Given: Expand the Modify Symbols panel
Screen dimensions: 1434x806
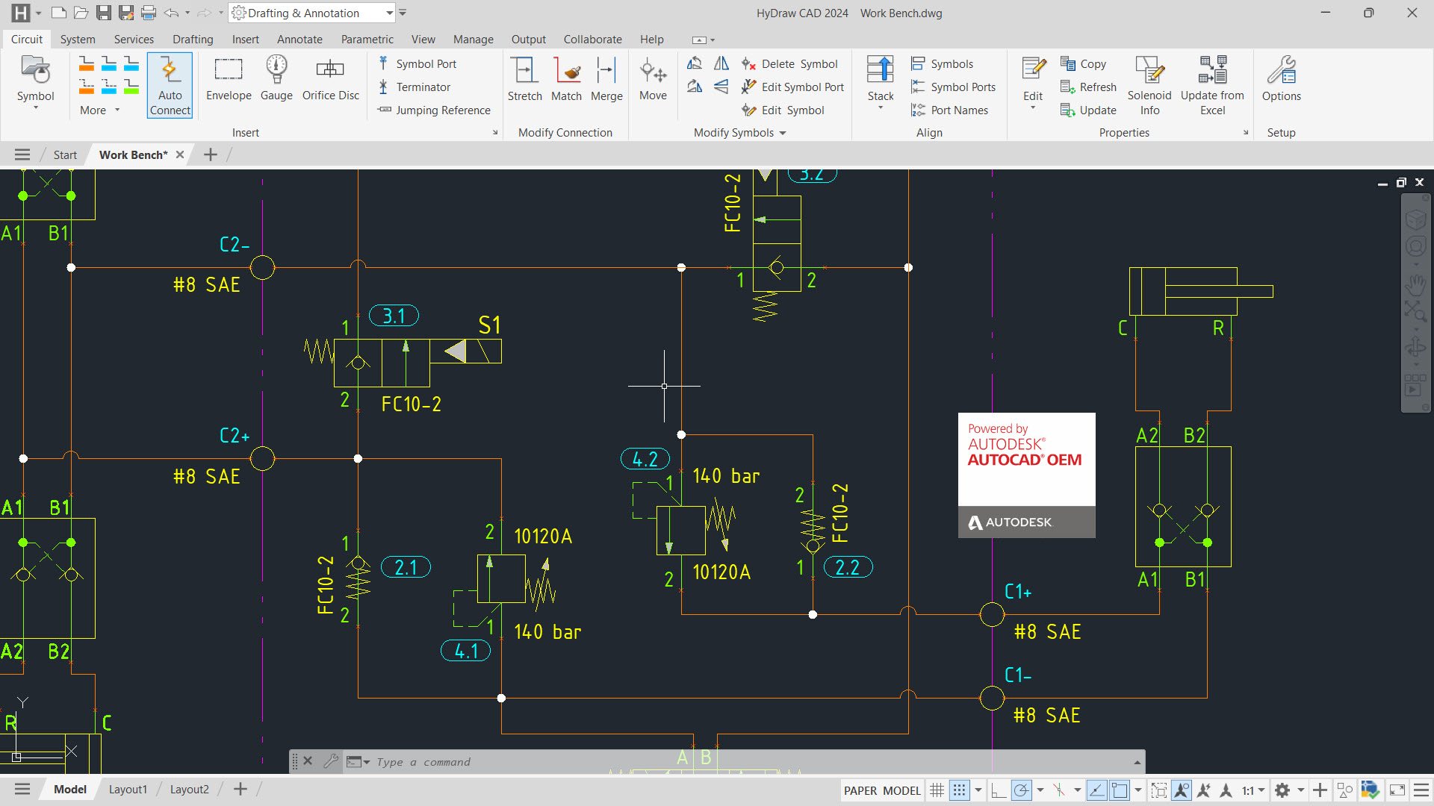Looking at the screenshot, I should click(739, 133).
